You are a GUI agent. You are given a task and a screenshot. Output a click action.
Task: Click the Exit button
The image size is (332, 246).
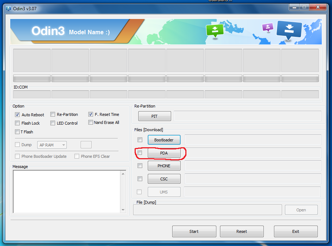(x=296, y=231)
